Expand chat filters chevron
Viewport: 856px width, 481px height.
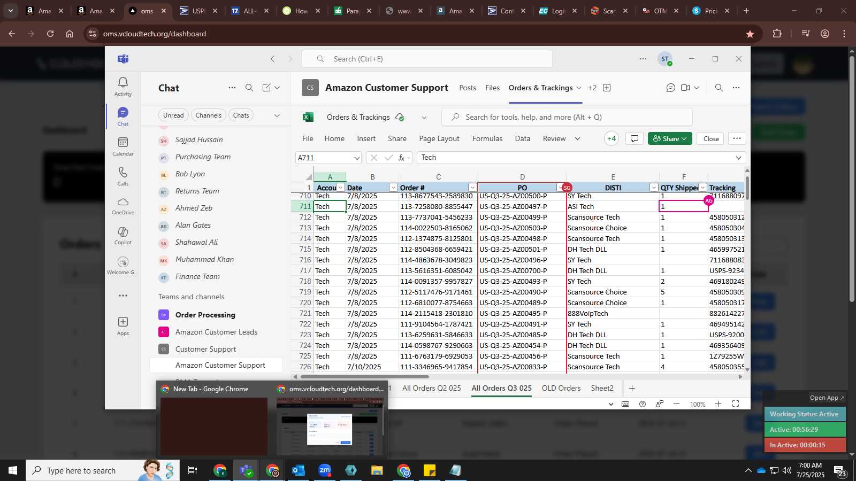(x=277, y=115)
